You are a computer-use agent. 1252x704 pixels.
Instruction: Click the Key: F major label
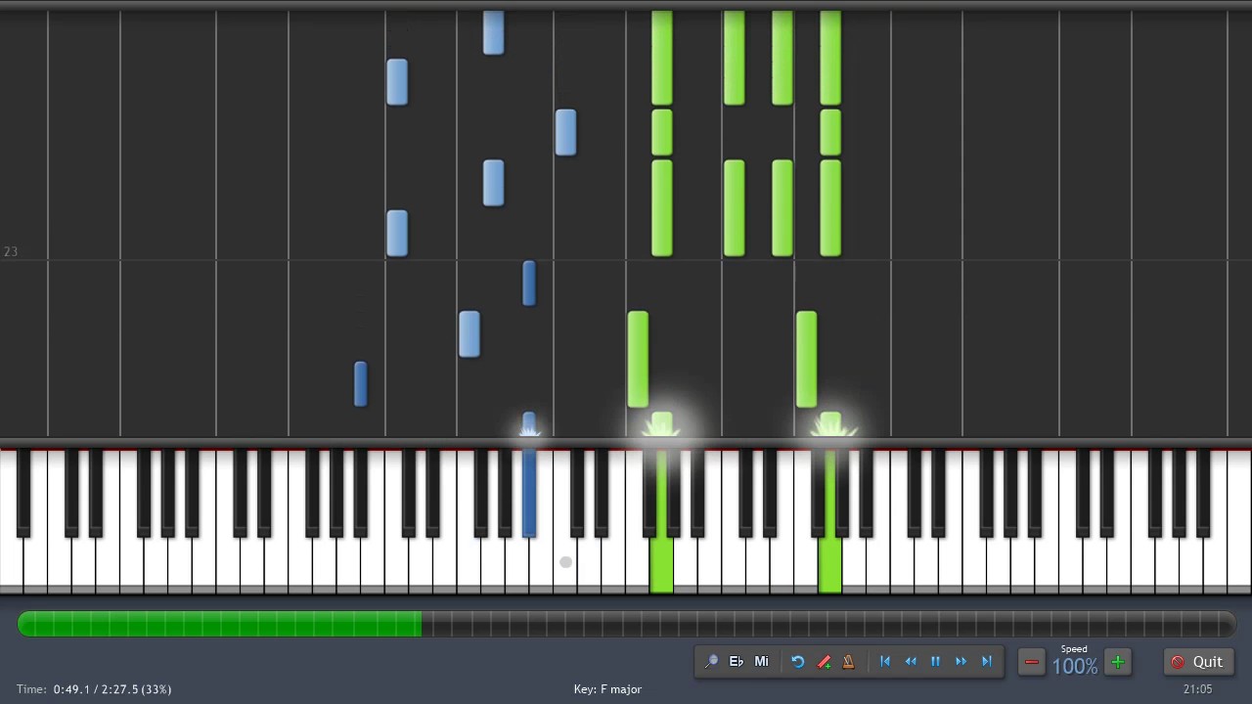(x=607, y=689)
